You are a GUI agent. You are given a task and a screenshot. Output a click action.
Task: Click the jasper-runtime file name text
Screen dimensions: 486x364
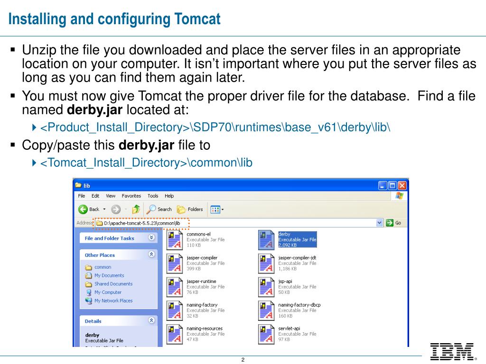[201, 282]
